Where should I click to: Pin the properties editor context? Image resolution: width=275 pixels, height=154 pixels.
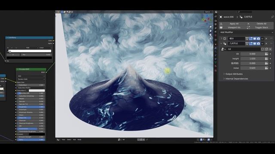pyautogui.click(x=272, y=17)
